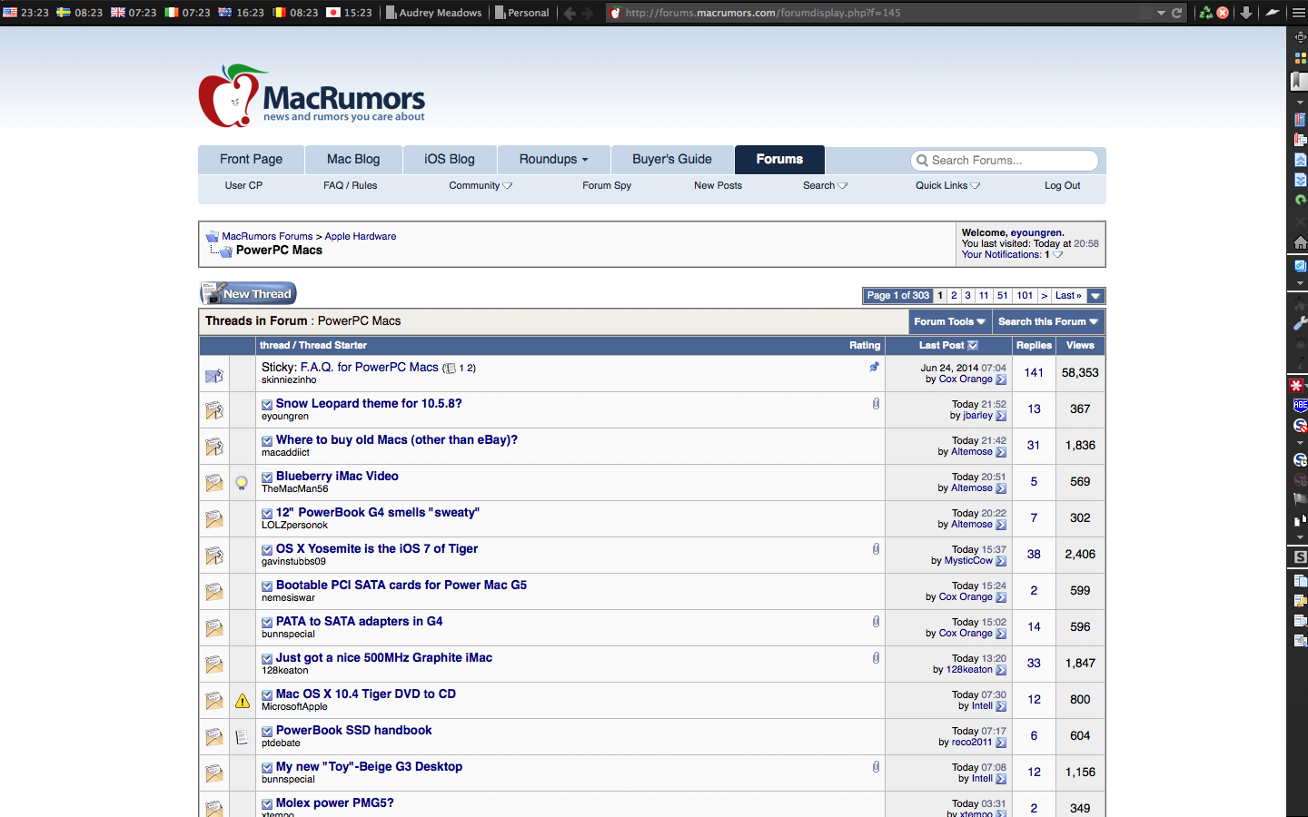
Task: Click the Home icon in the side toolbar
Action: 1300,242
